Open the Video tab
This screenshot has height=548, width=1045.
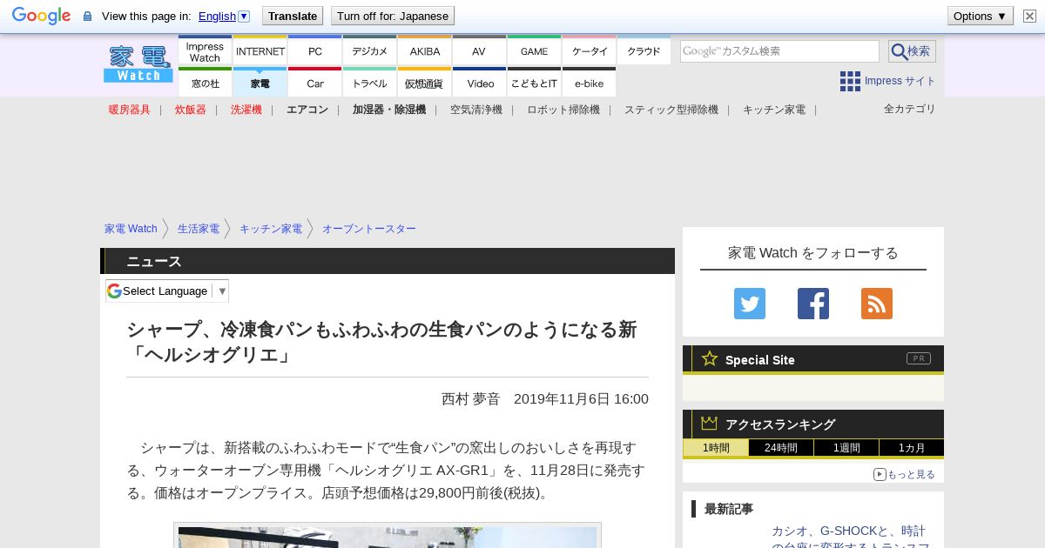tap(479, 84)
